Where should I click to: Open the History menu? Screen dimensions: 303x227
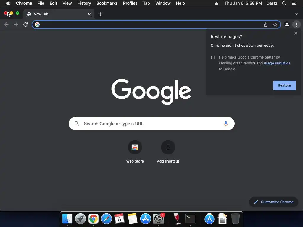[x=84, y=3]
